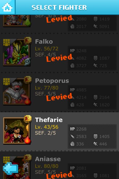Click the leaf element icon on top fighter
This screenshot has height=179, width=119.
coord(28,22)
